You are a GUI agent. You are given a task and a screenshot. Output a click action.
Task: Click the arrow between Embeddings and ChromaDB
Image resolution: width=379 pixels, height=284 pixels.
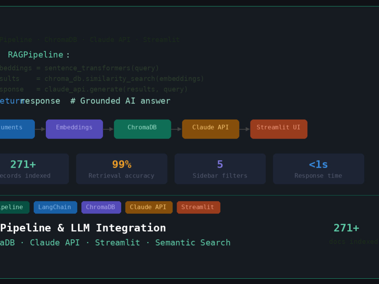tap(108, 129)
